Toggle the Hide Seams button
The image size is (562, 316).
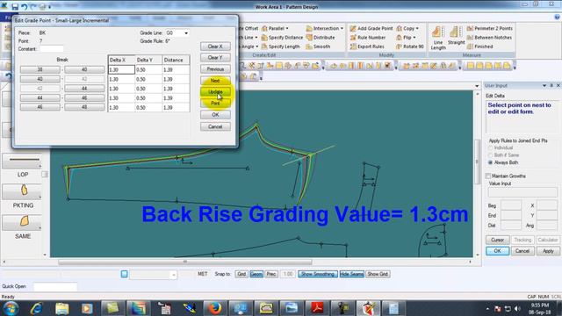click(351, 274)
